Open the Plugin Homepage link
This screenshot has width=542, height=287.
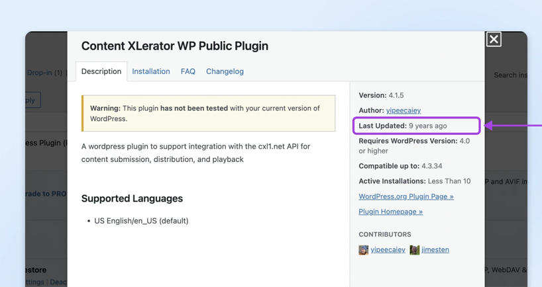(x=391, y=212)
